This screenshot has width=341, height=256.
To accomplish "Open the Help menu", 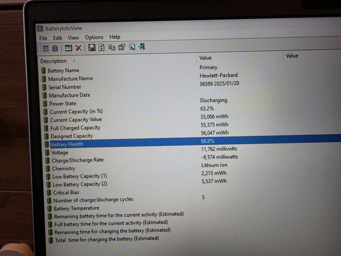I will pyautogui.click(x=115, y=37).
